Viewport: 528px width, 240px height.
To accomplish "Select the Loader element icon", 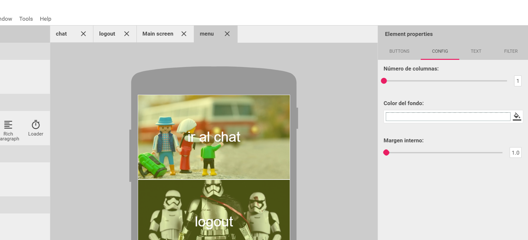I will [x=36, y=125].
